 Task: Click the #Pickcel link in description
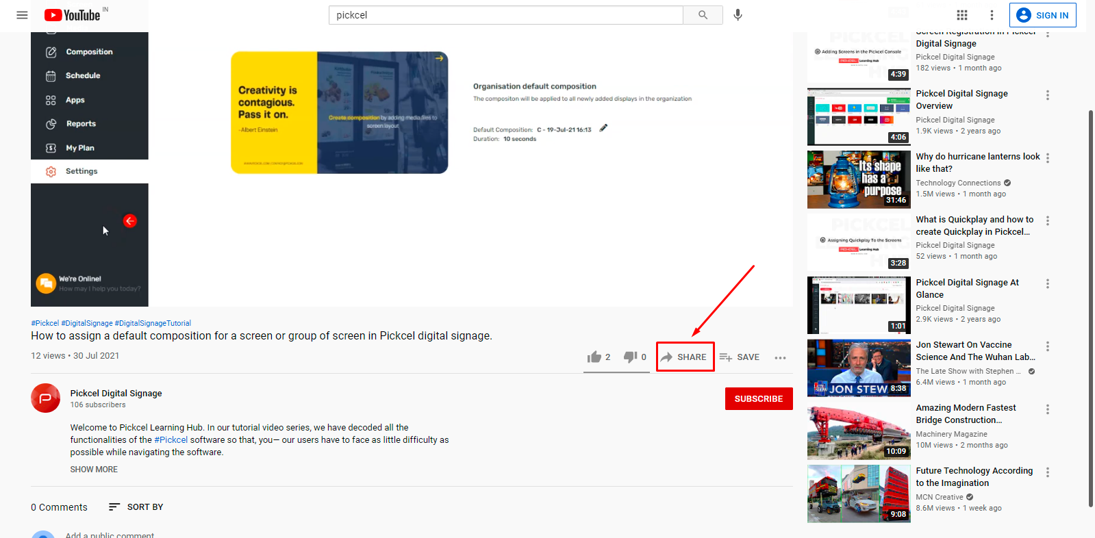coord(171,440)
